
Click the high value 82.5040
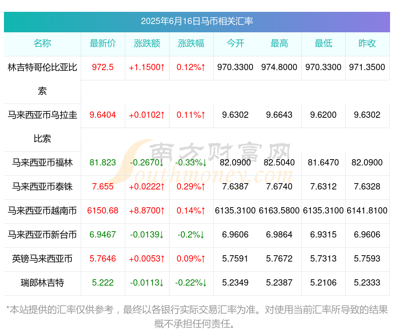(279, 163)
